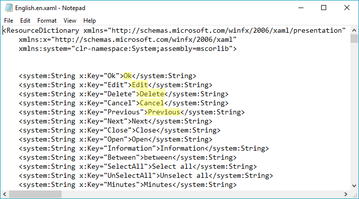Click the vertical scrollbar thumb
This screenshot has width=359, height=199.
(x=354, y=38)
